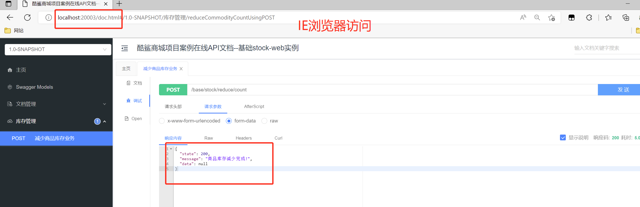Close the 酷鲨商城 browser tab

106,4
